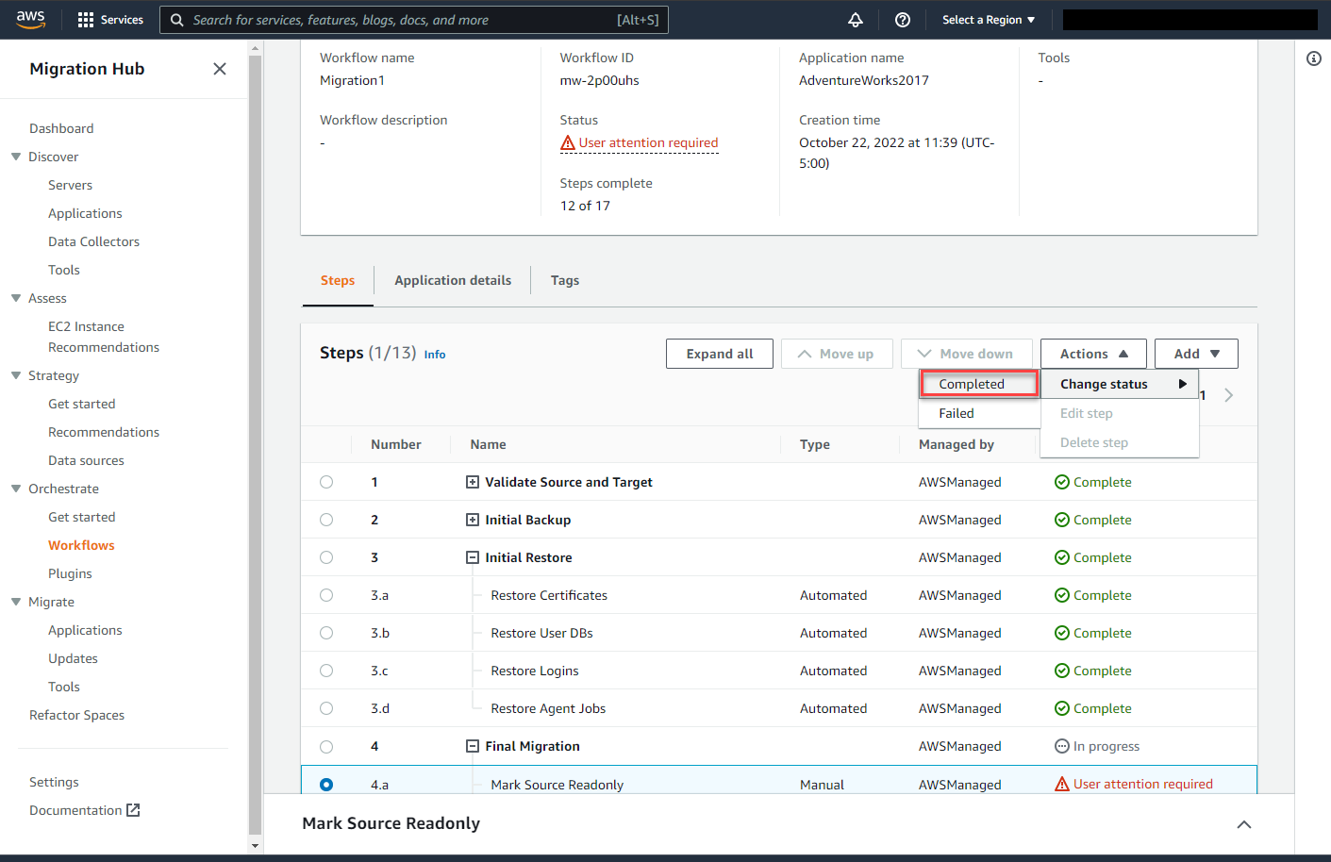Click the Complete check icon for Initial Backup
The height and width of the screenshot is (862, 1331).
(x=1062, y=520)
